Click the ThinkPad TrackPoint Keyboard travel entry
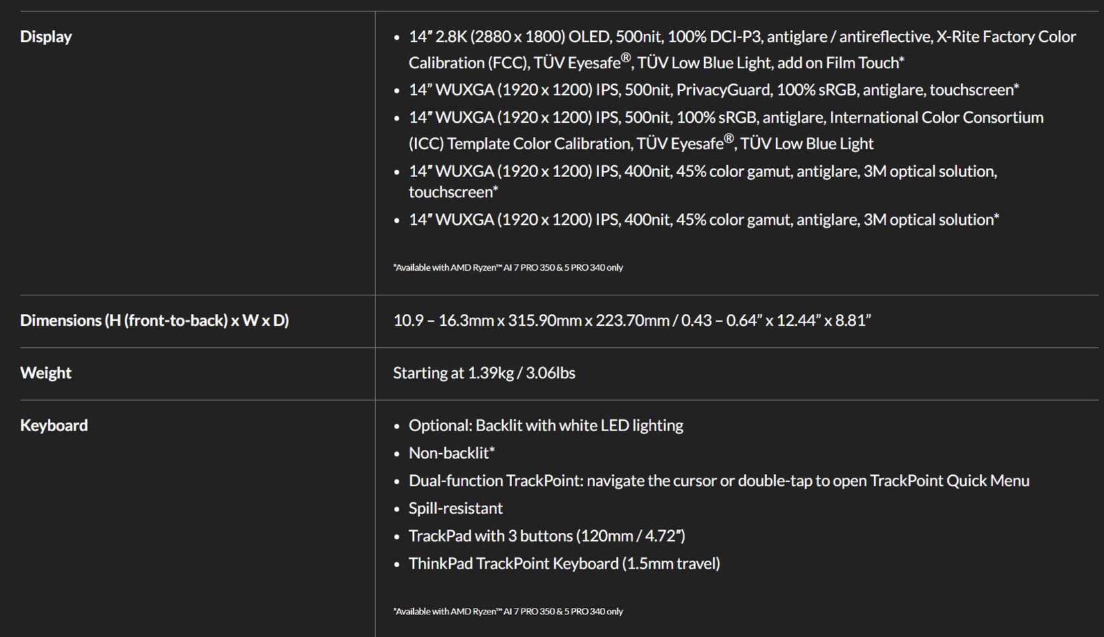This screenshot has height=637, width=1104. pos(564,563)
